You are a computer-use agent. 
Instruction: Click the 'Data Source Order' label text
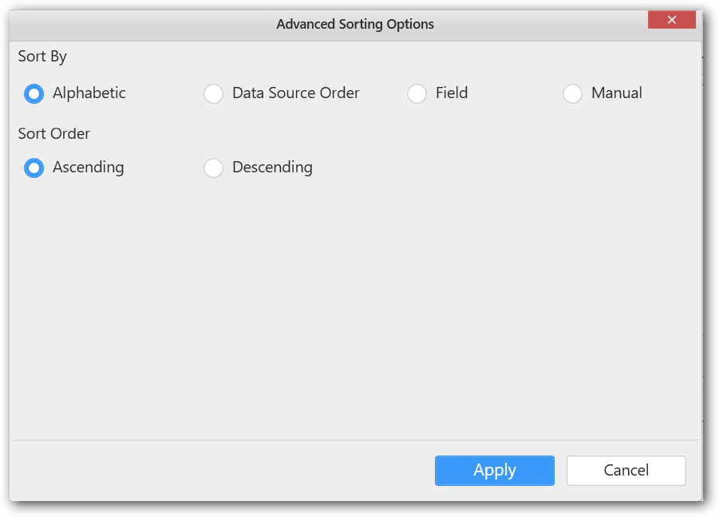[x=295, y=93]
